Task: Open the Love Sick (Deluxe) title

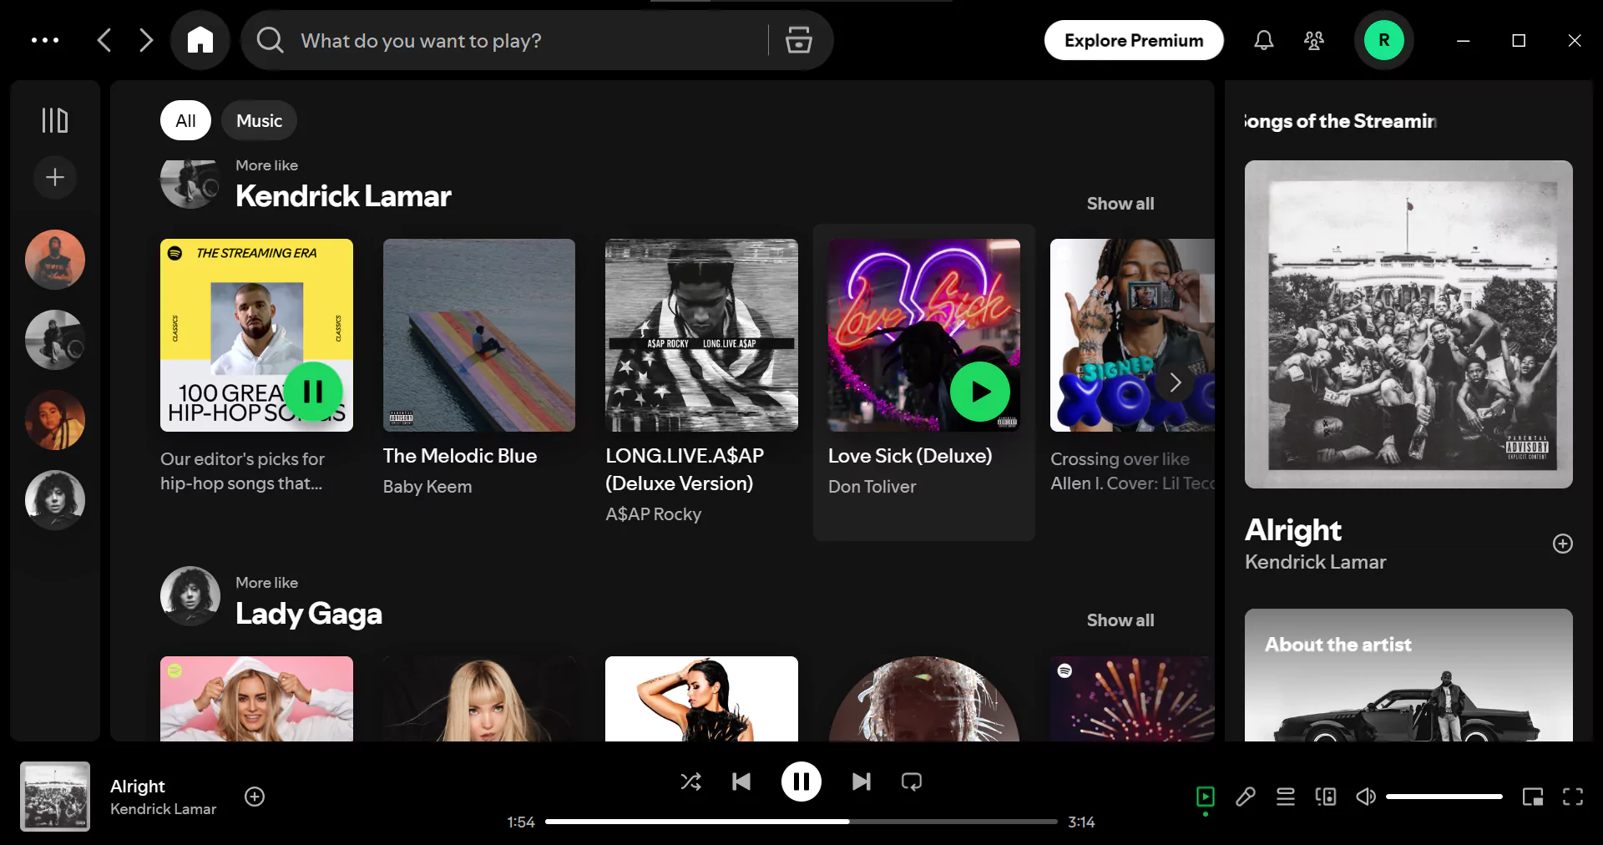Action: [x=910, y=456]
